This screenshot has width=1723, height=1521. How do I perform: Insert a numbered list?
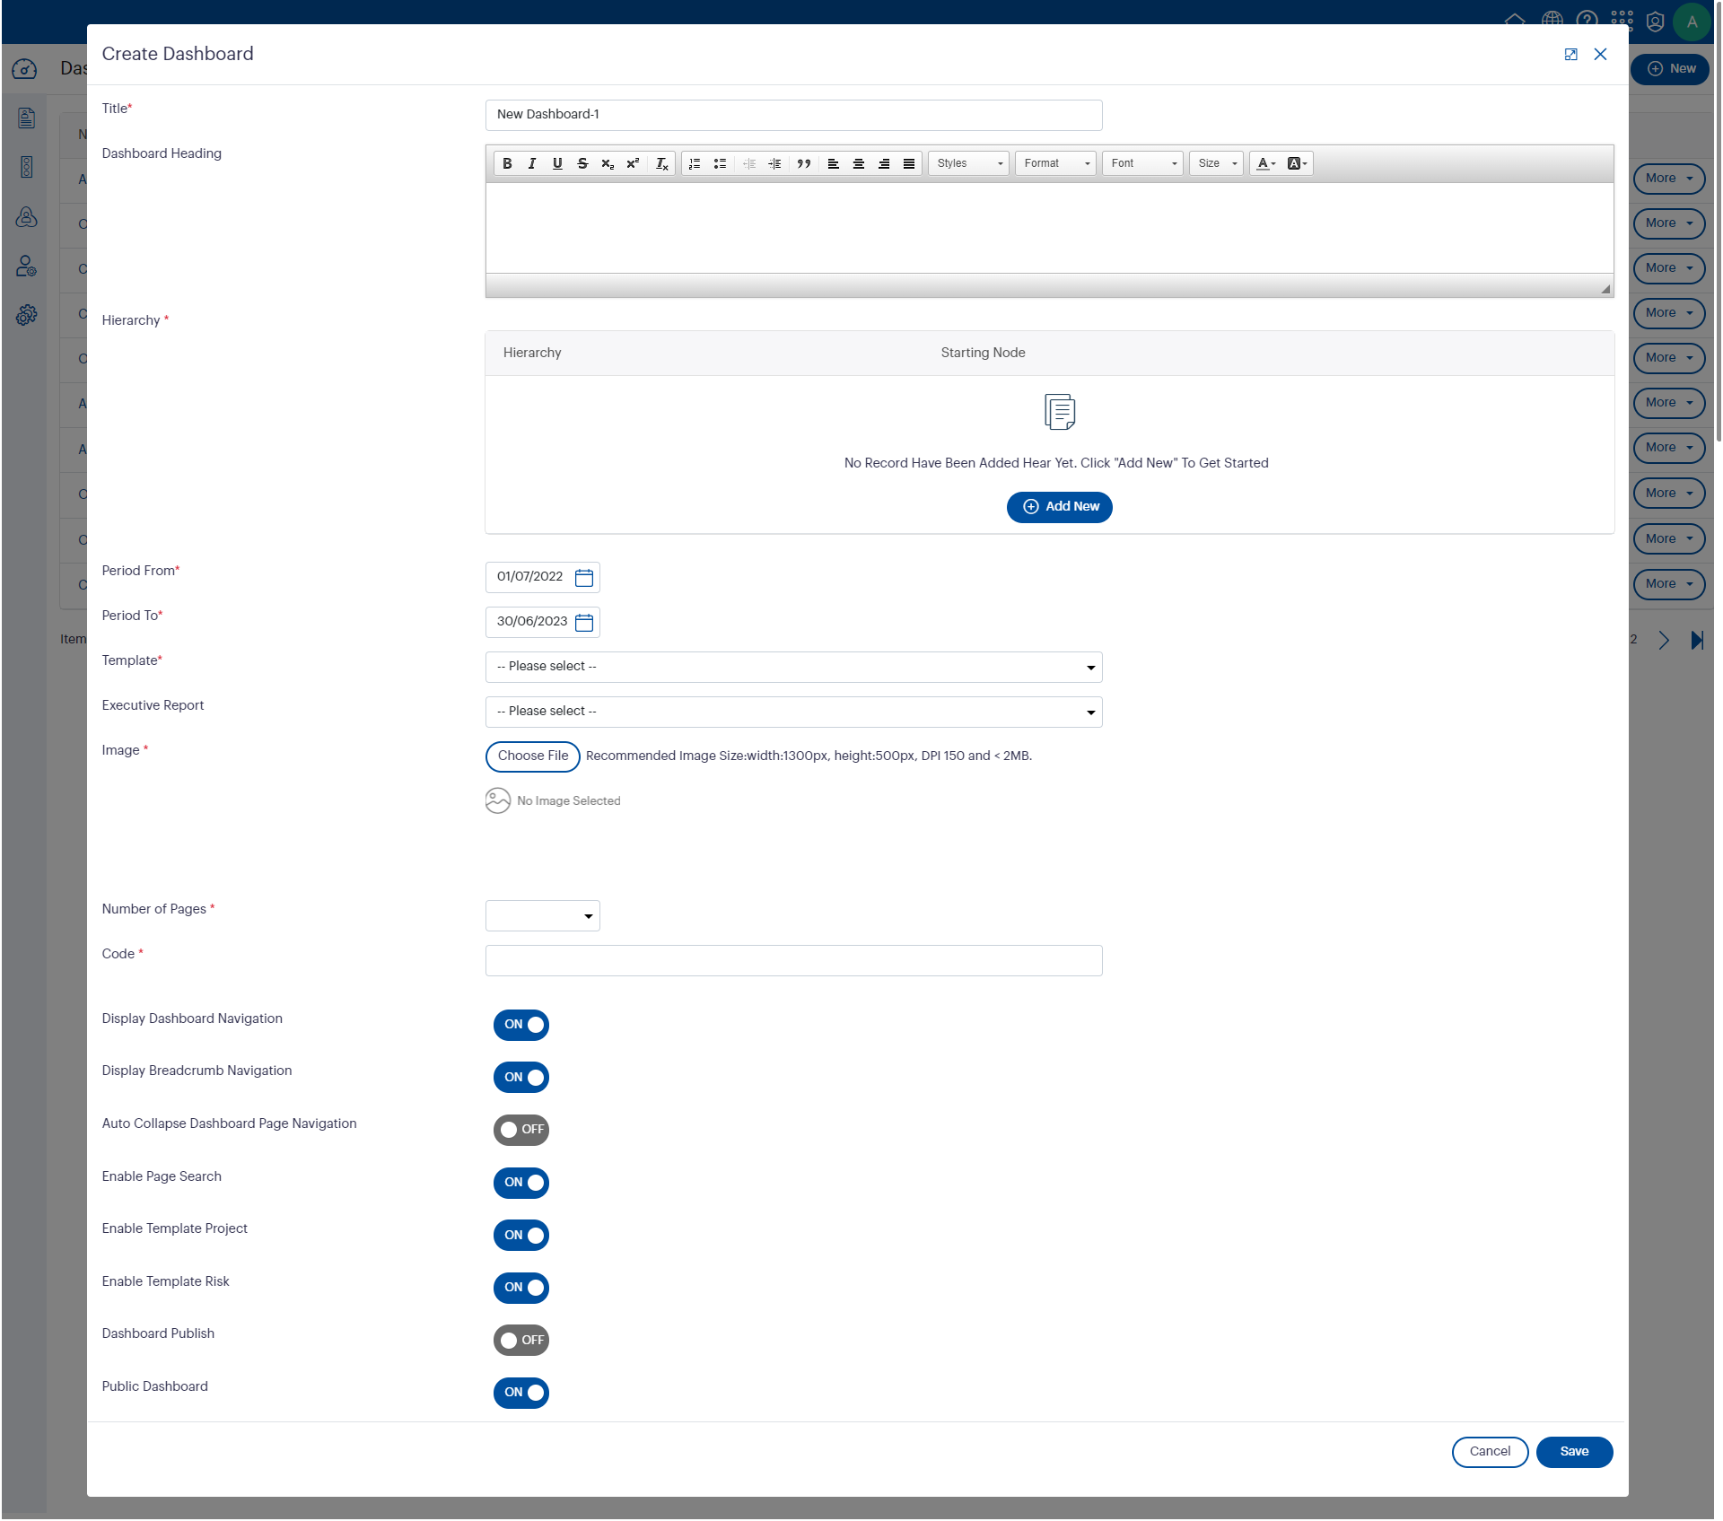tap(695, 163)
